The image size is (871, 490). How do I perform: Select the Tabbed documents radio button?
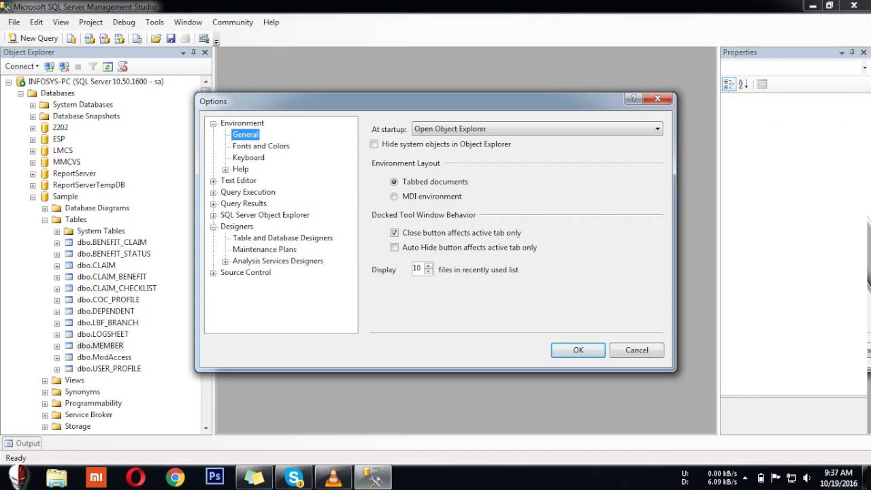click(x=394, y=182)
